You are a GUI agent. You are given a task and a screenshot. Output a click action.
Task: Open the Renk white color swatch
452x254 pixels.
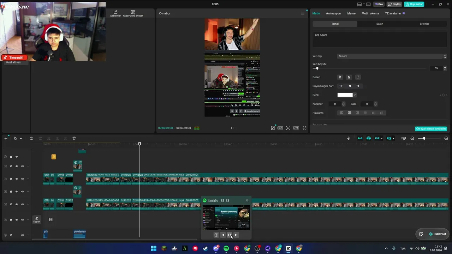tap(345, 95)
